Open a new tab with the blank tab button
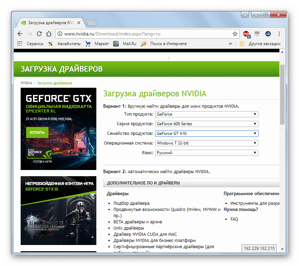 pyautogui.click(x=92, y=23)
